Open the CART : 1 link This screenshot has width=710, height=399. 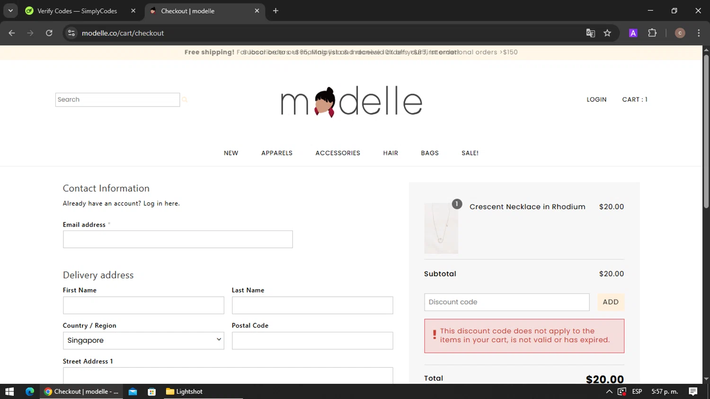(x=635, y=99)
